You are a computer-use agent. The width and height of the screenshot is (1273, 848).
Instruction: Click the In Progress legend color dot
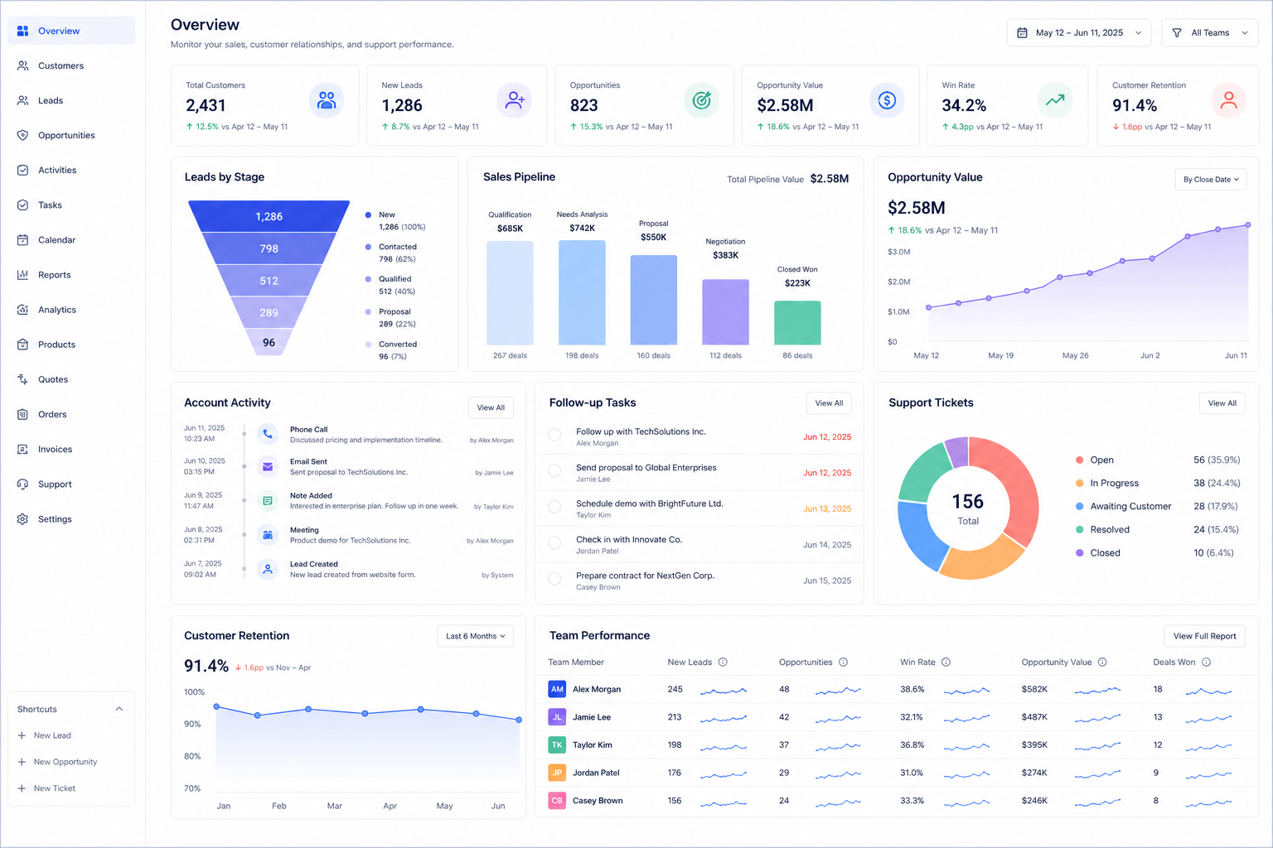[1079, 483]
